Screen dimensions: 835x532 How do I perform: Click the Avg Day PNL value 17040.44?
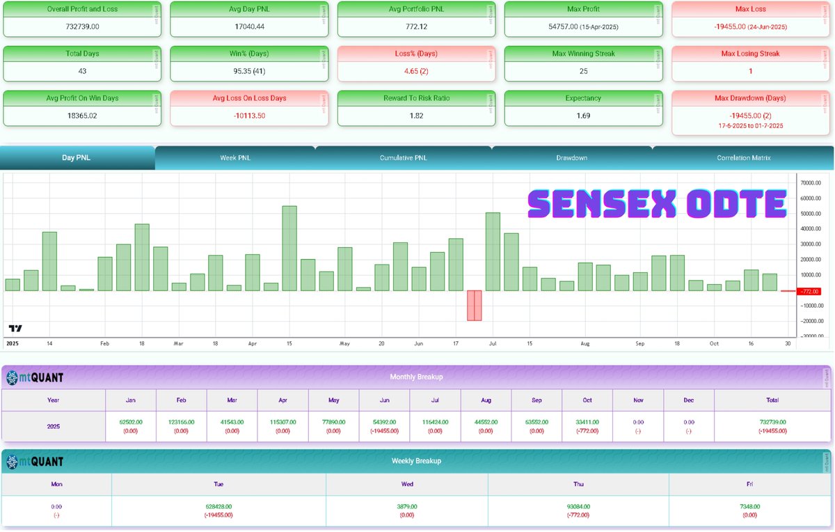point(249,26)
